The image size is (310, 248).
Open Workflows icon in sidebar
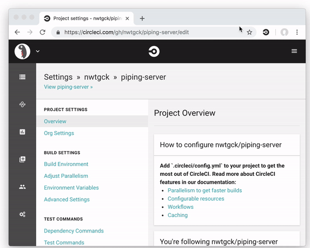[22, 104]
